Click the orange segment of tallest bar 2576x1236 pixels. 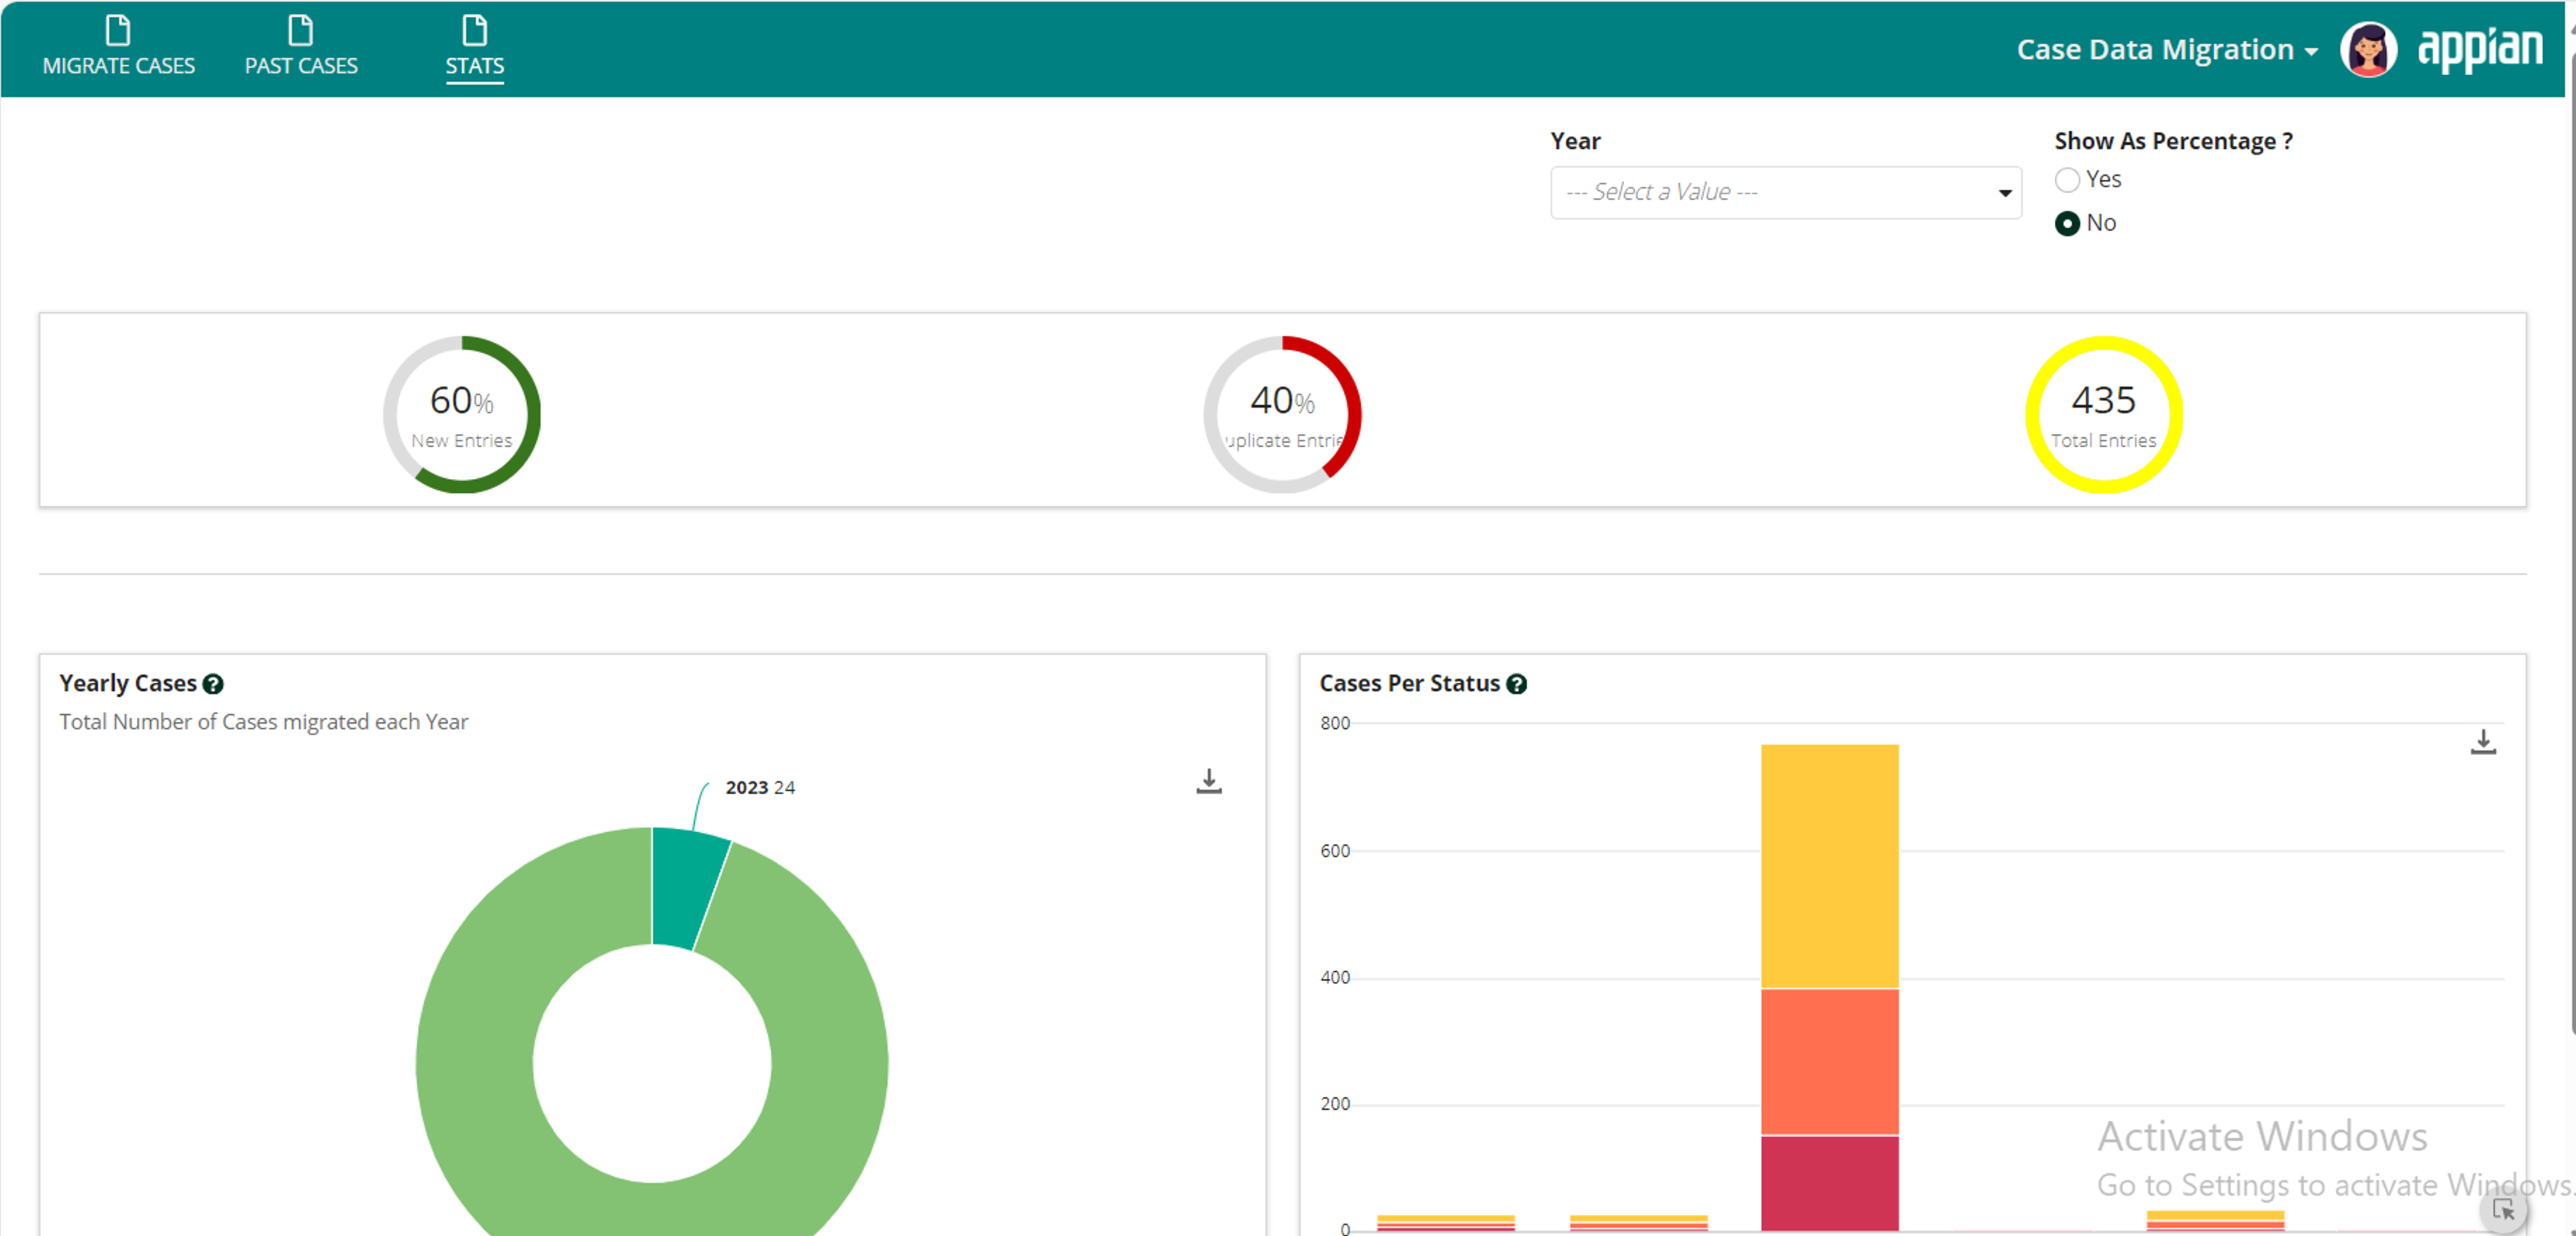coord(1829,1061)
